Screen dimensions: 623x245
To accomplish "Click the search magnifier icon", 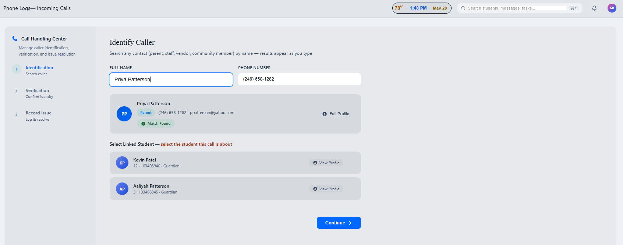I will click(x=463, y=8).
